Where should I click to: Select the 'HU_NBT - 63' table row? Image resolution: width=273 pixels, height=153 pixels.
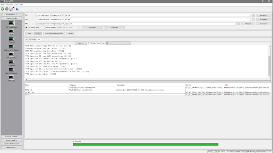(148, 92)
